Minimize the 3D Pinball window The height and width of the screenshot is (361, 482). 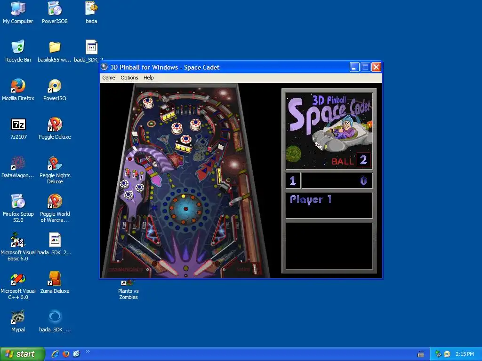click(x=354, y=67)
